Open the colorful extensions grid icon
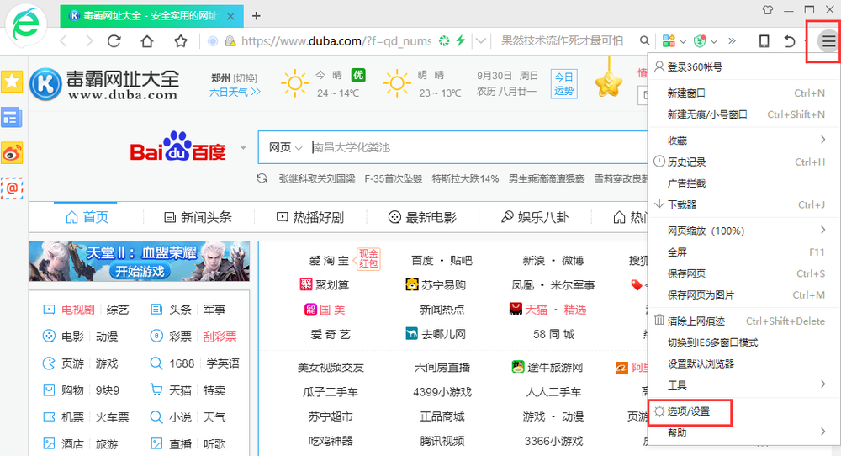This screenshot has width=841, height=456. click(x=669, y=40)
